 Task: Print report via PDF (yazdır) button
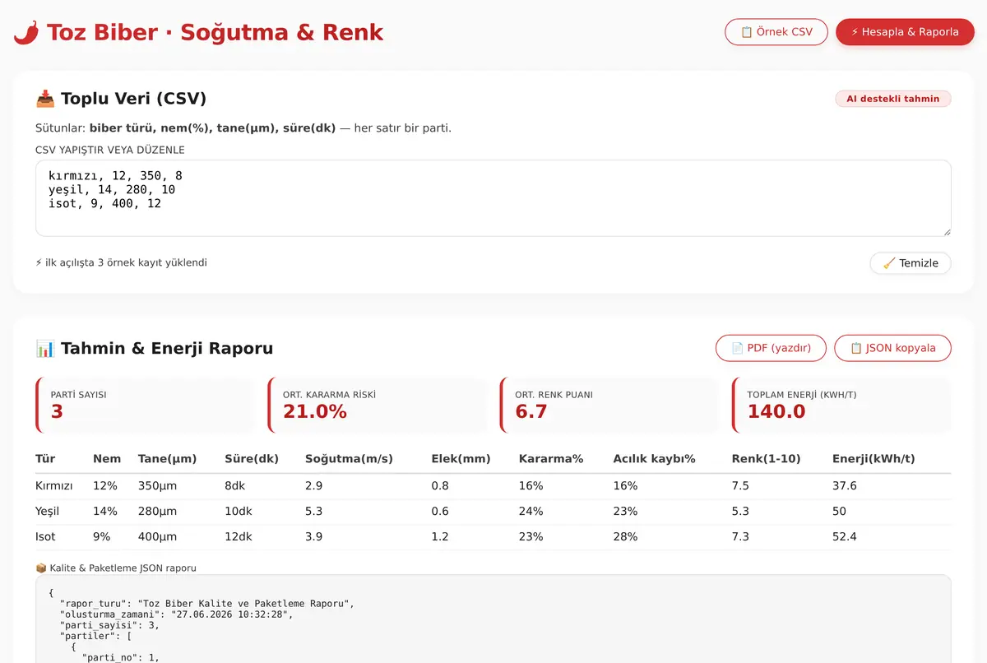(x=771, y=348)
